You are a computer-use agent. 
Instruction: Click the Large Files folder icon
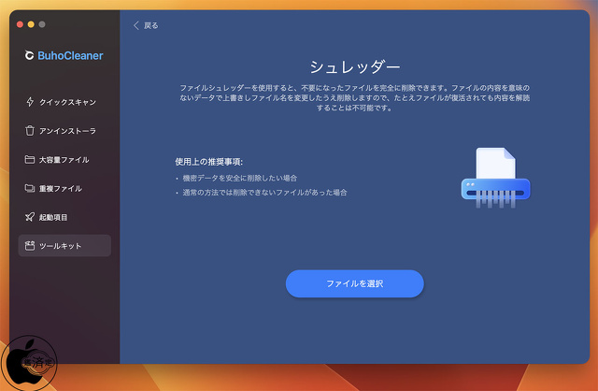[x=30, y=159]
